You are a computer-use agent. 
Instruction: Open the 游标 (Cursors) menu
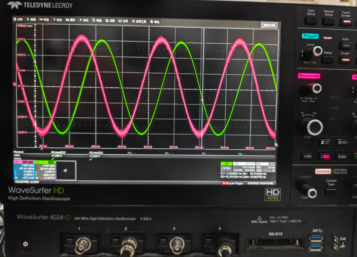tap(84, 20)
